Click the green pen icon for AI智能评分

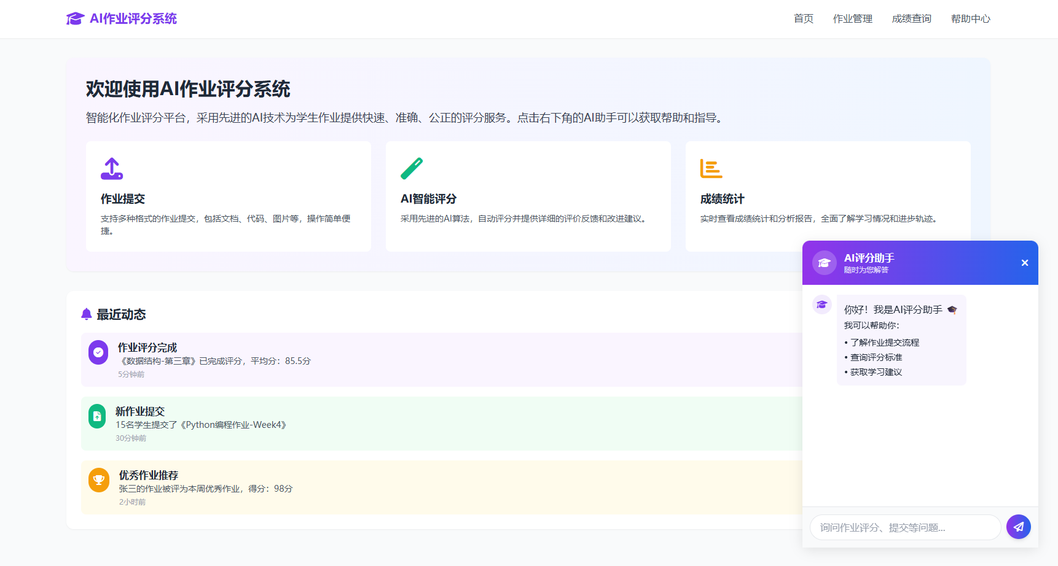click(412, 168)
